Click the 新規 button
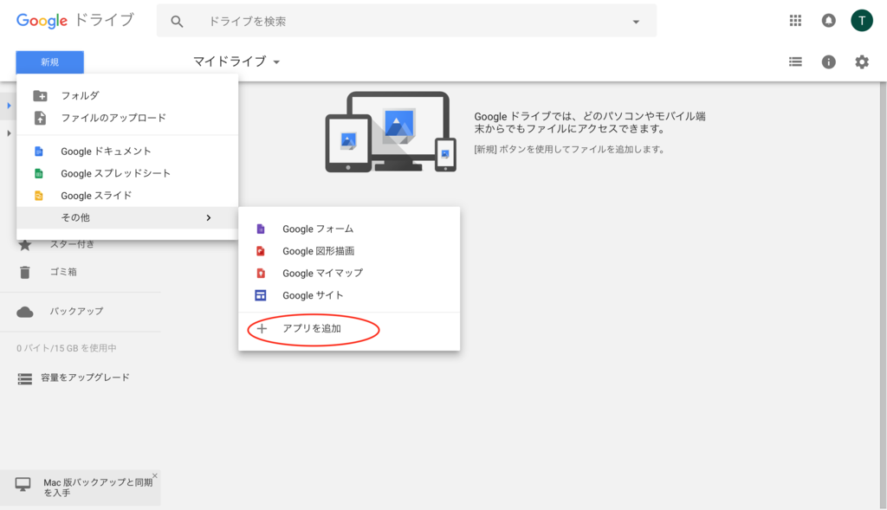 tap(49, 61)
